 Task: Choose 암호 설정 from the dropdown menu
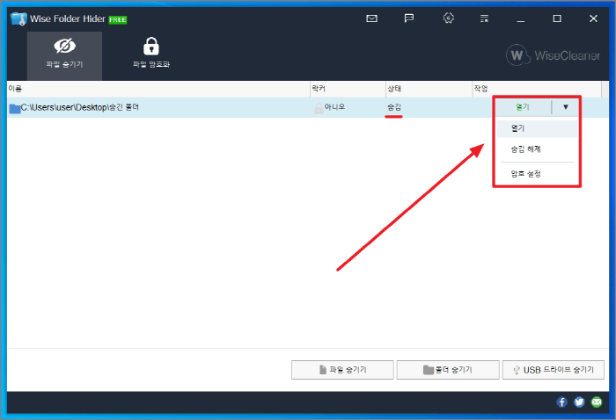[x=537, y=174]
